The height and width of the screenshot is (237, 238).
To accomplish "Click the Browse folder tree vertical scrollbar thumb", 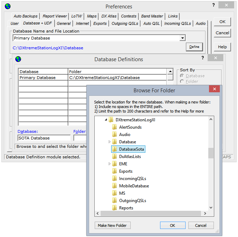I will click(x=211, y=153).
